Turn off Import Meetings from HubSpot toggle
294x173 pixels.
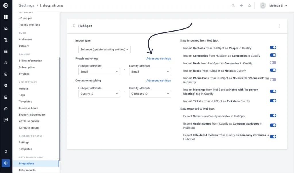tap(273, 91)
